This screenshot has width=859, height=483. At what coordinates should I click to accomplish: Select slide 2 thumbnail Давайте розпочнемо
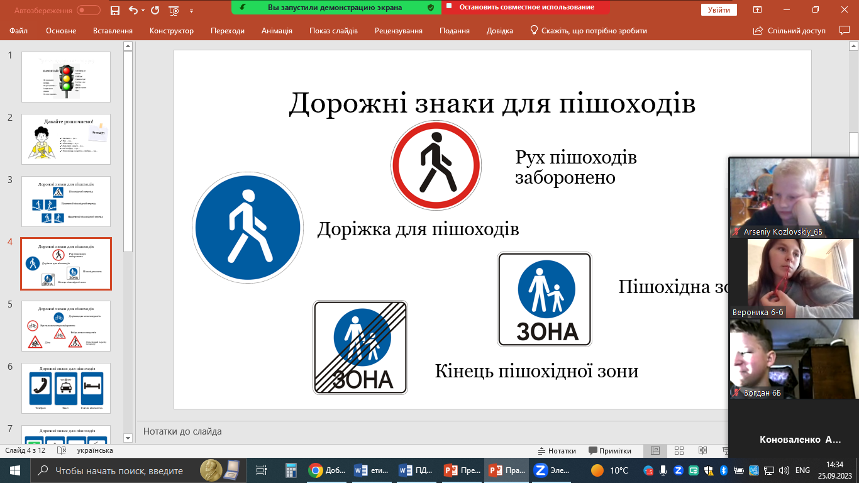[x=66, y=139]
